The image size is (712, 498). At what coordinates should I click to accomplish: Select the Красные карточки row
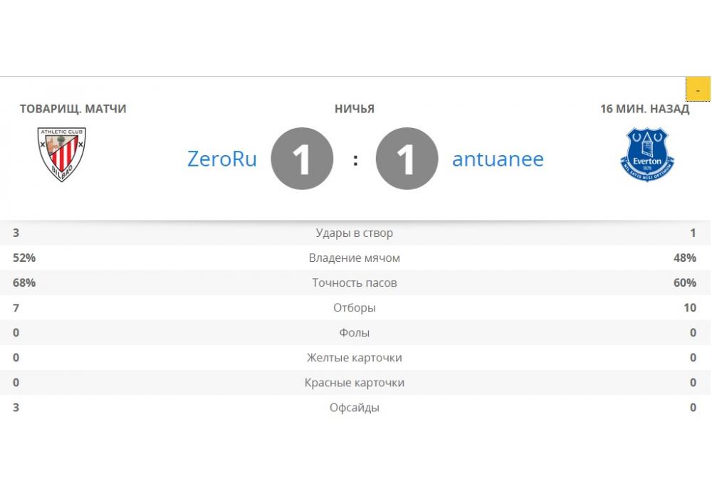(355, 383)
